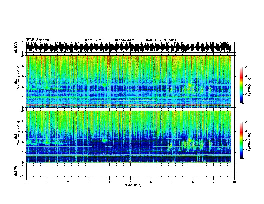This screenshot has width=264, height=204.
Task: Click the ch.1 log(PSD) color scale label
Action: pos(249,87)
